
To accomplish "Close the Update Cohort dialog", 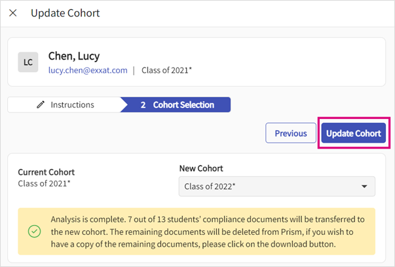I will [x=13, y=13].
